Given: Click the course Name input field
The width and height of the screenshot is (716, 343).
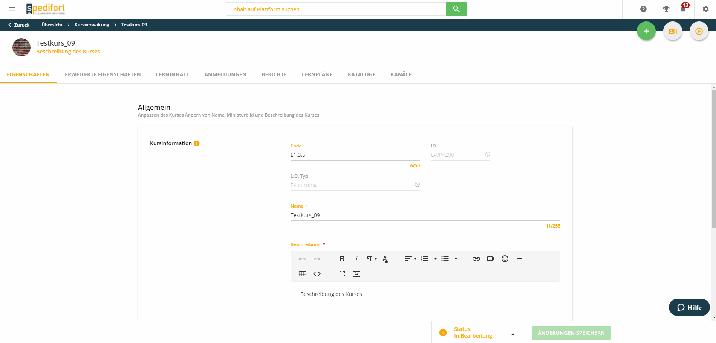Looking at the screenshot, I should click(x=425, y=215).
